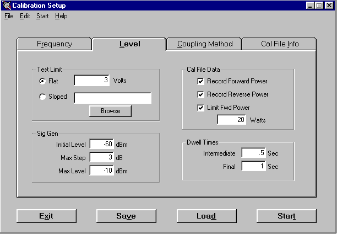Click the Calibration Setup title bar icon
This screenshot has width=337, height=234.
[x=7, y=6]
